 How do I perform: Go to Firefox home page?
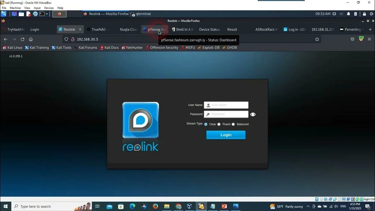tap(31, 39)
